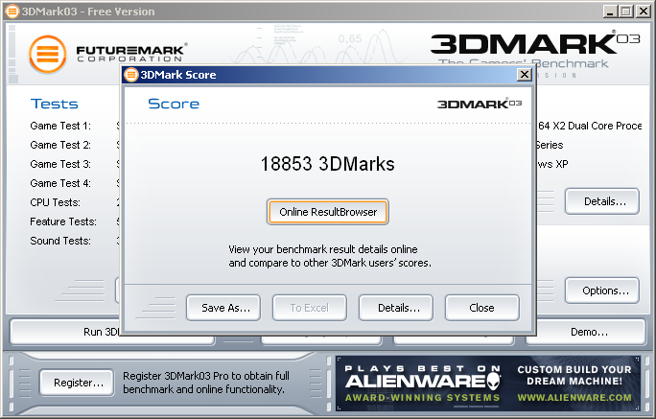Click the Score heading in the dialog
This screenshot has height=419, width=656.
[x=174, y=104]
